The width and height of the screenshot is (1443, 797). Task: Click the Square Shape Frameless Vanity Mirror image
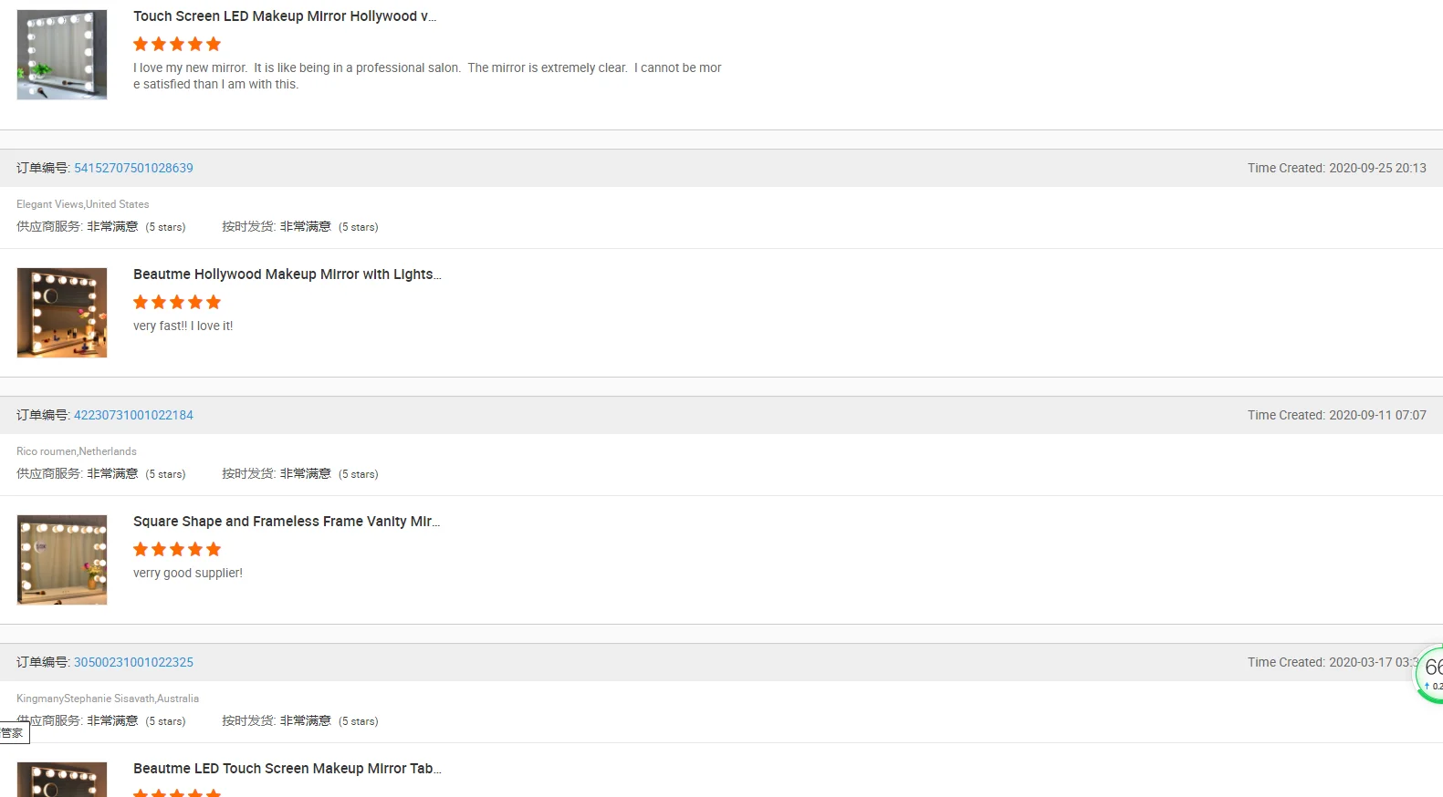point(62,560)
